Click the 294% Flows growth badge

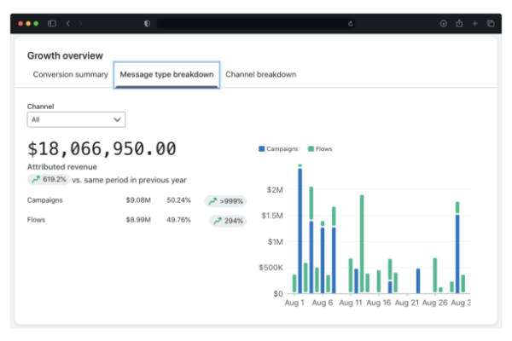click(x=227, y=221)
